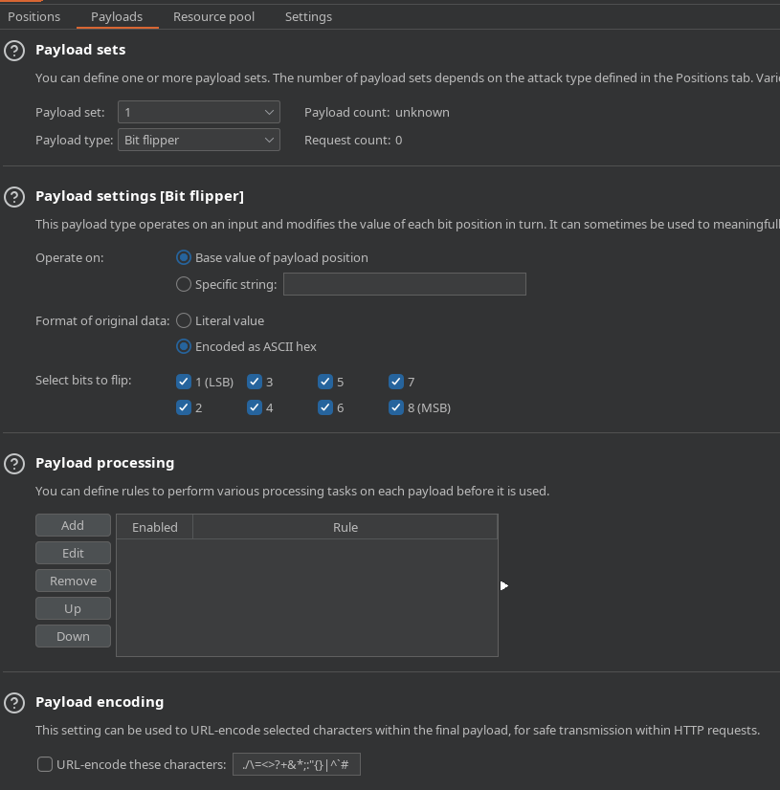Image resolution: width=780 pixels, height=790 pixels.
Task: Switch to the Positions tab
Action: coord(33,16)
